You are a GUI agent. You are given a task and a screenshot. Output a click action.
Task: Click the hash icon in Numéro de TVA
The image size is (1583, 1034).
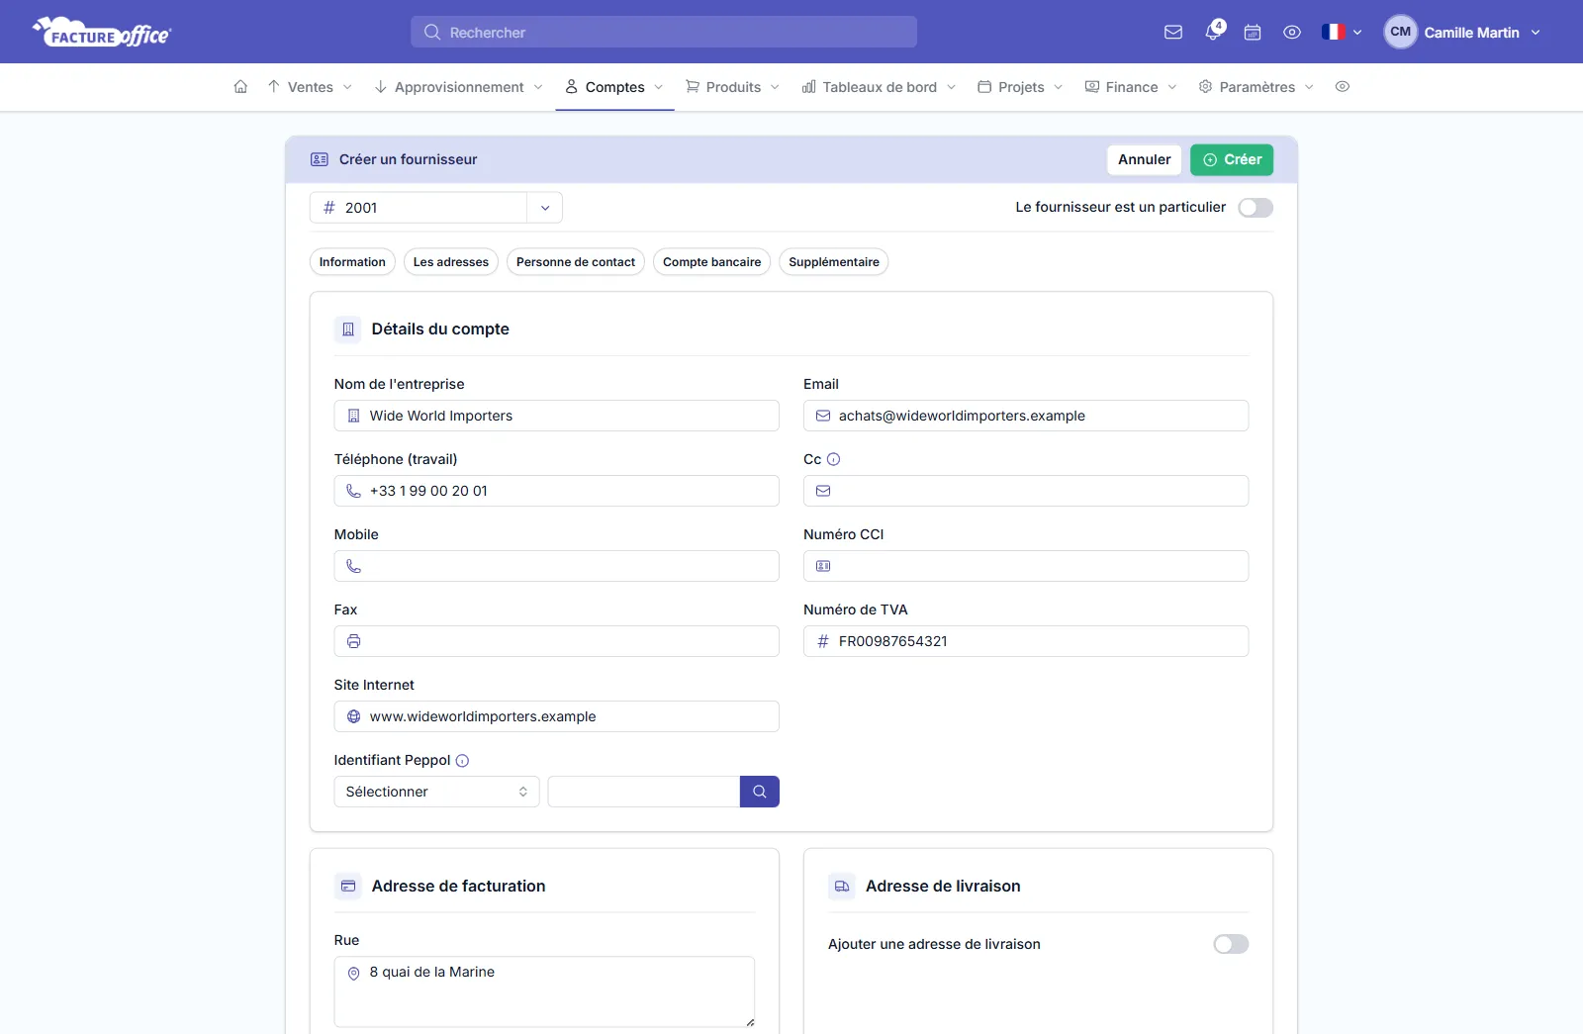click(823, 641)
